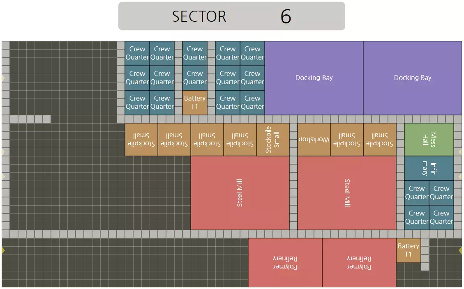This screenshot has height=289, width=464.
Task: Click the yellow arrow marker right of Mess Hall
Action: tap(460, 151)
